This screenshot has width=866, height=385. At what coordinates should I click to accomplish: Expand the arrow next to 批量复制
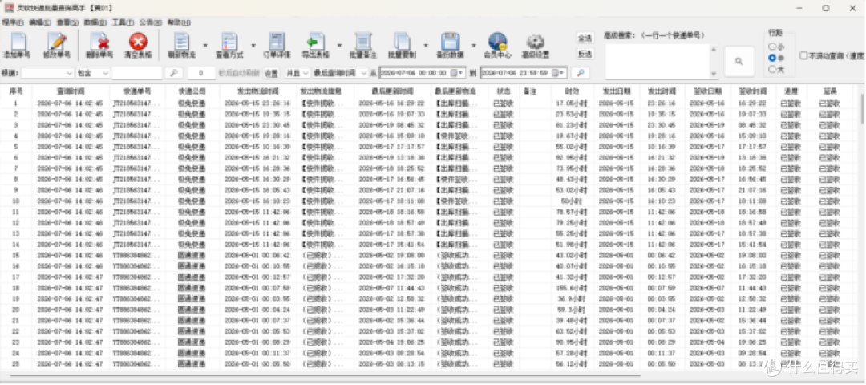tap(426, 45)
